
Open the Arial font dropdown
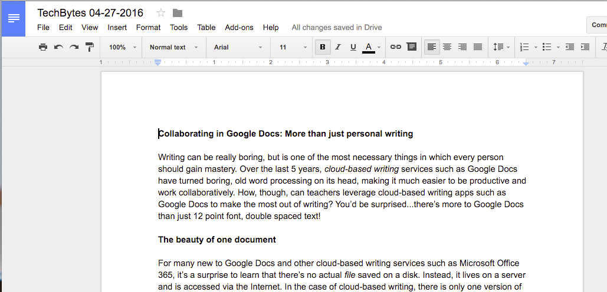(238, 47)
